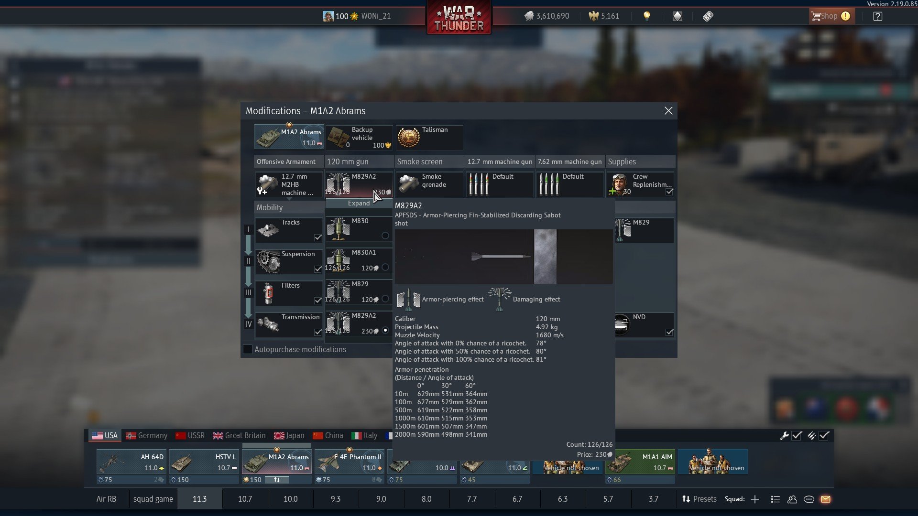Close the Modifications window
918x516 pixels.
click(x=668, y=111)
